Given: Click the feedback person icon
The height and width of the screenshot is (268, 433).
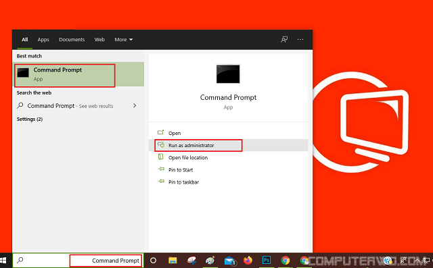Looking at the screenshot, I should (x=284, y=39).
